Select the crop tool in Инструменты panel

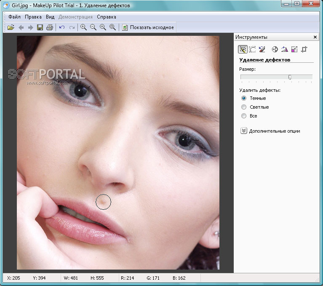[304, 49]
